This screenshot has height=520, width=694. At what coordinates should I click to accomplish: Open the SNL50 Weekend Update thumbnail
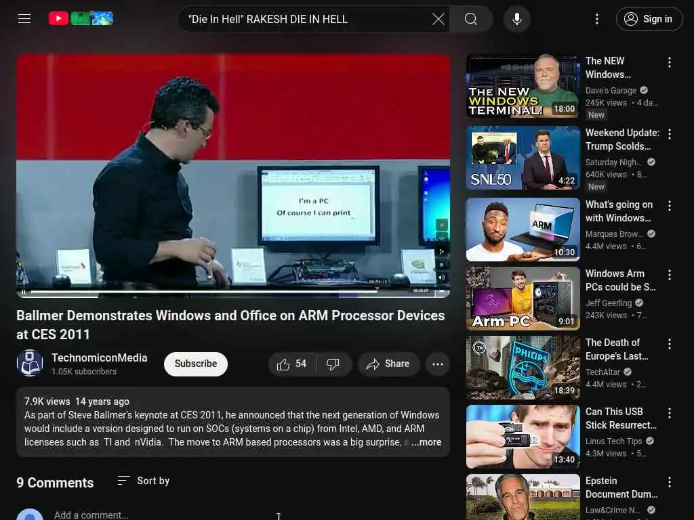[523, 158]
